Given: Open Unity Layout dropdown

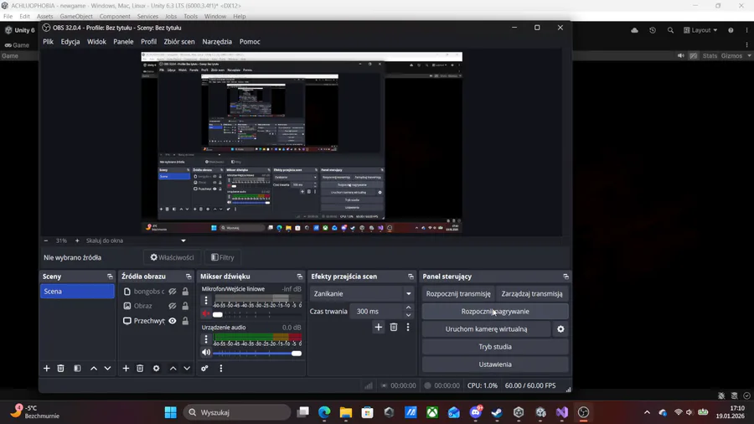Looking at the screenshot, I should point(700,30).
